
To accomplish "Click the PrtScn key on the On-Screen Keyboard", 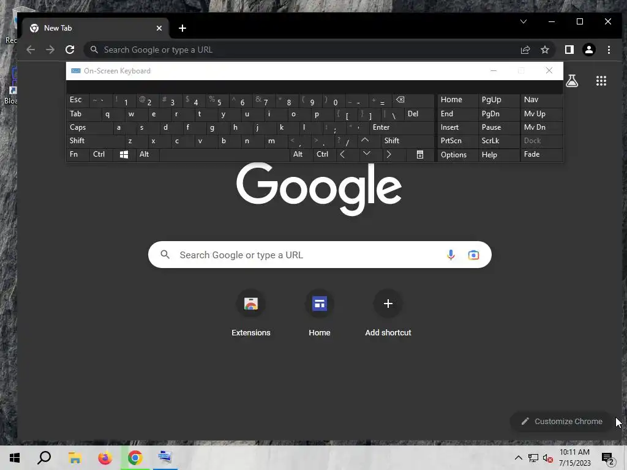I will (x=458, y=141).
